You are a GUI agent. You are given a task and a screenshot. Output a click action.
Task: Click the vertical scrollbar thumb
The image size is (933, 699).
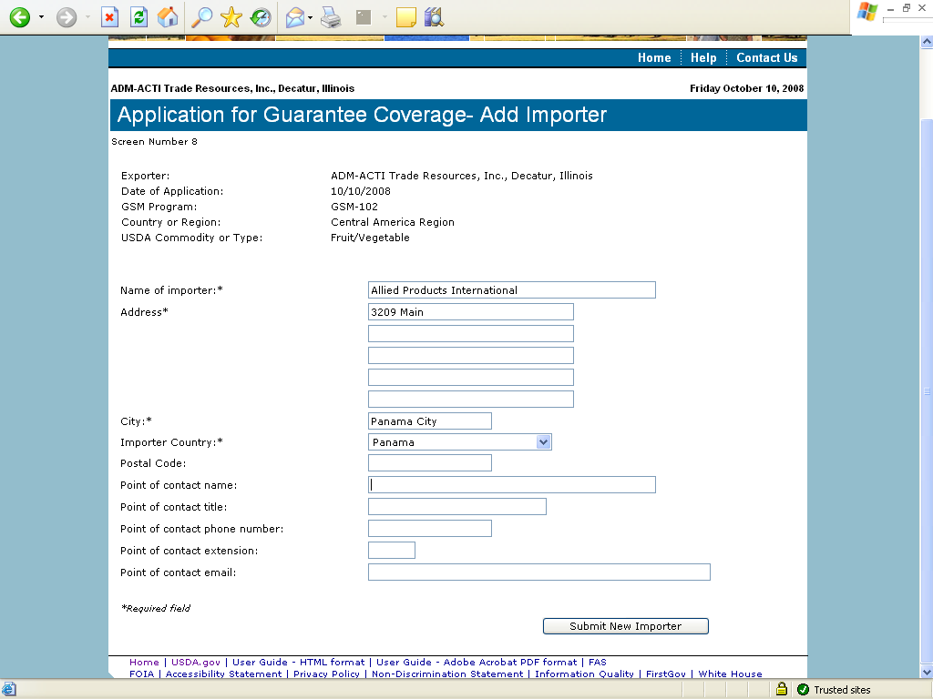click(x=927, y=391)
